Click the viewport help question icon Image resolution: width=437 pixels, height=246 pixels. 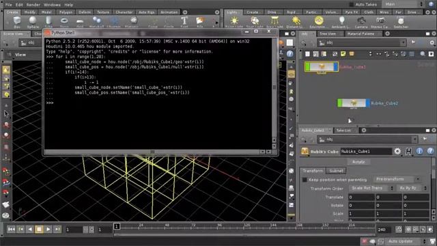[x=290, y=54]
